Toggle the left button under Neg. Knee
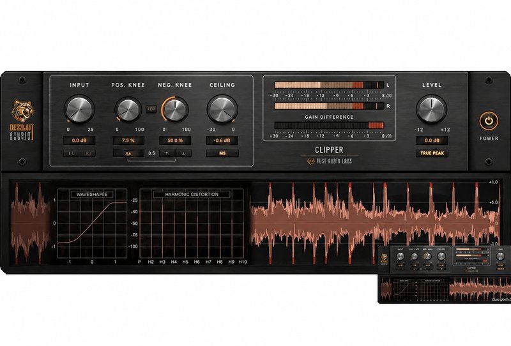511x346 pixels. click(167, 153)
